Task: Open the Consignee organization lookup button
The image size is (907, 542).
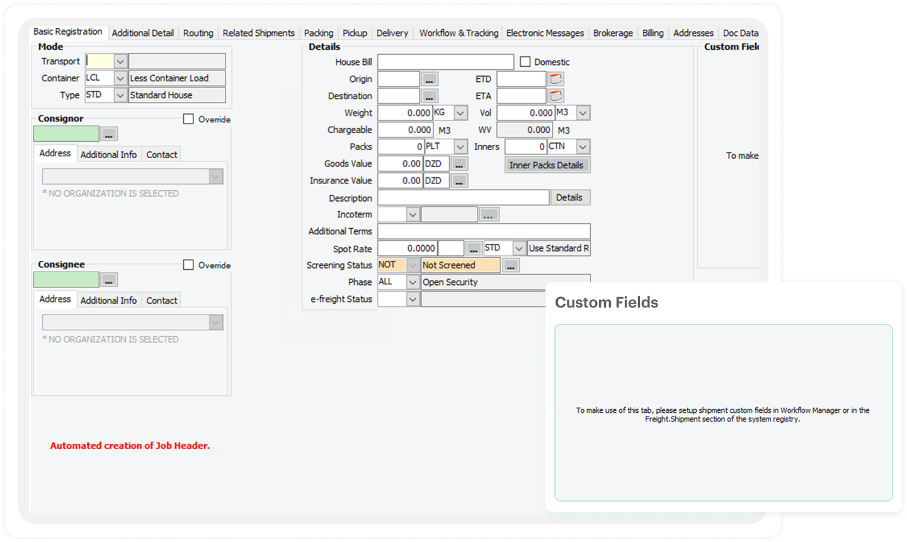Action: click(x=109, y=280)
